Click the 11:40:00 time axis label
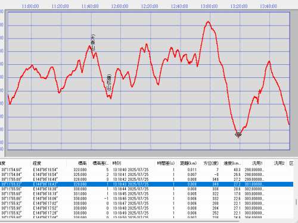The image size is (298, 223). pyautogui.click(x=90, y=7)
